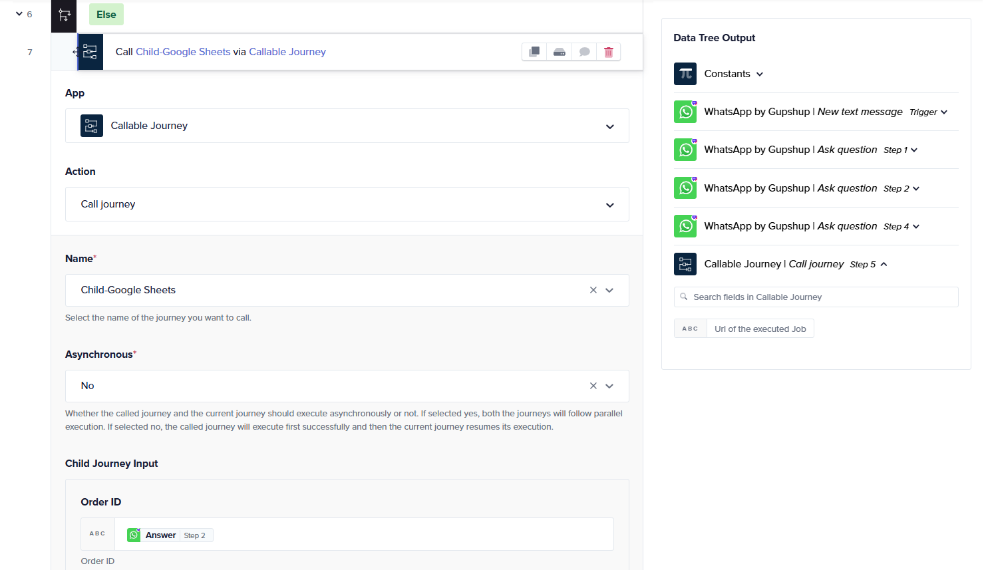Open the Name dropdown chevron
This screenshot has width=984, height=570.
(609, 290)
